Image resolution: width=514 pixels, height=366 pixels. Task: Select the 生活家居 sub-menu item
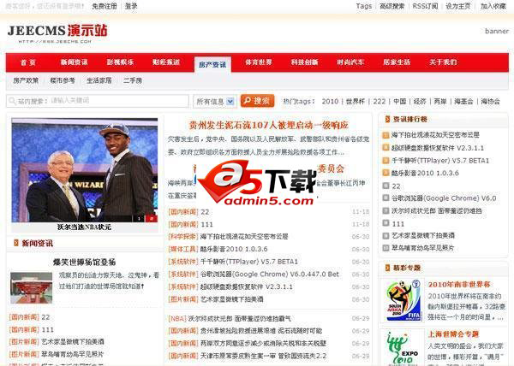click(x=99, y=80)
